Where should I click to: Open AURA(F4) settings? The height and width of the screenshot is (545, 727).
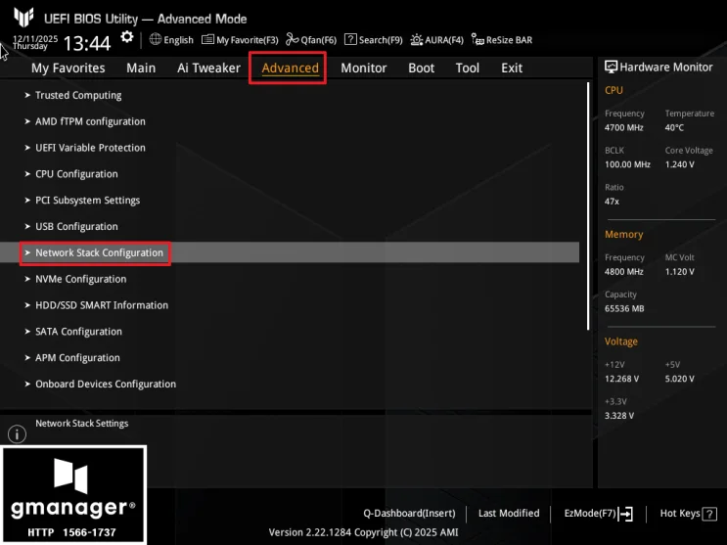click(x=444, y=40)
